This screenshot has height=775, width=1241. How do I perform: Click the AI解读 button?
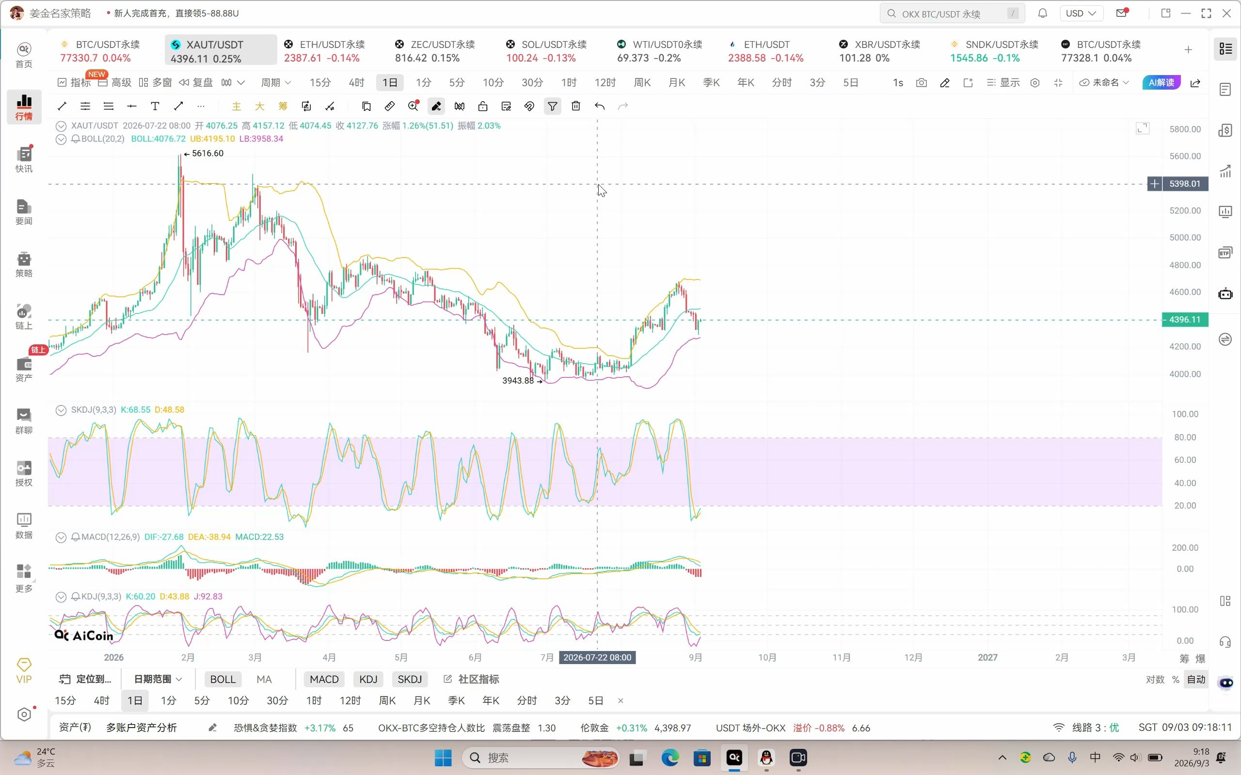1161,82
